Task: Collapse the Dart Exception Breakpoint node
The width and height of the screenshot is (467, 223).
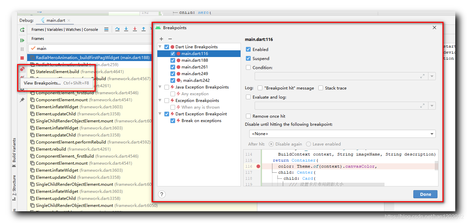Action: click(x=160, y=114)
